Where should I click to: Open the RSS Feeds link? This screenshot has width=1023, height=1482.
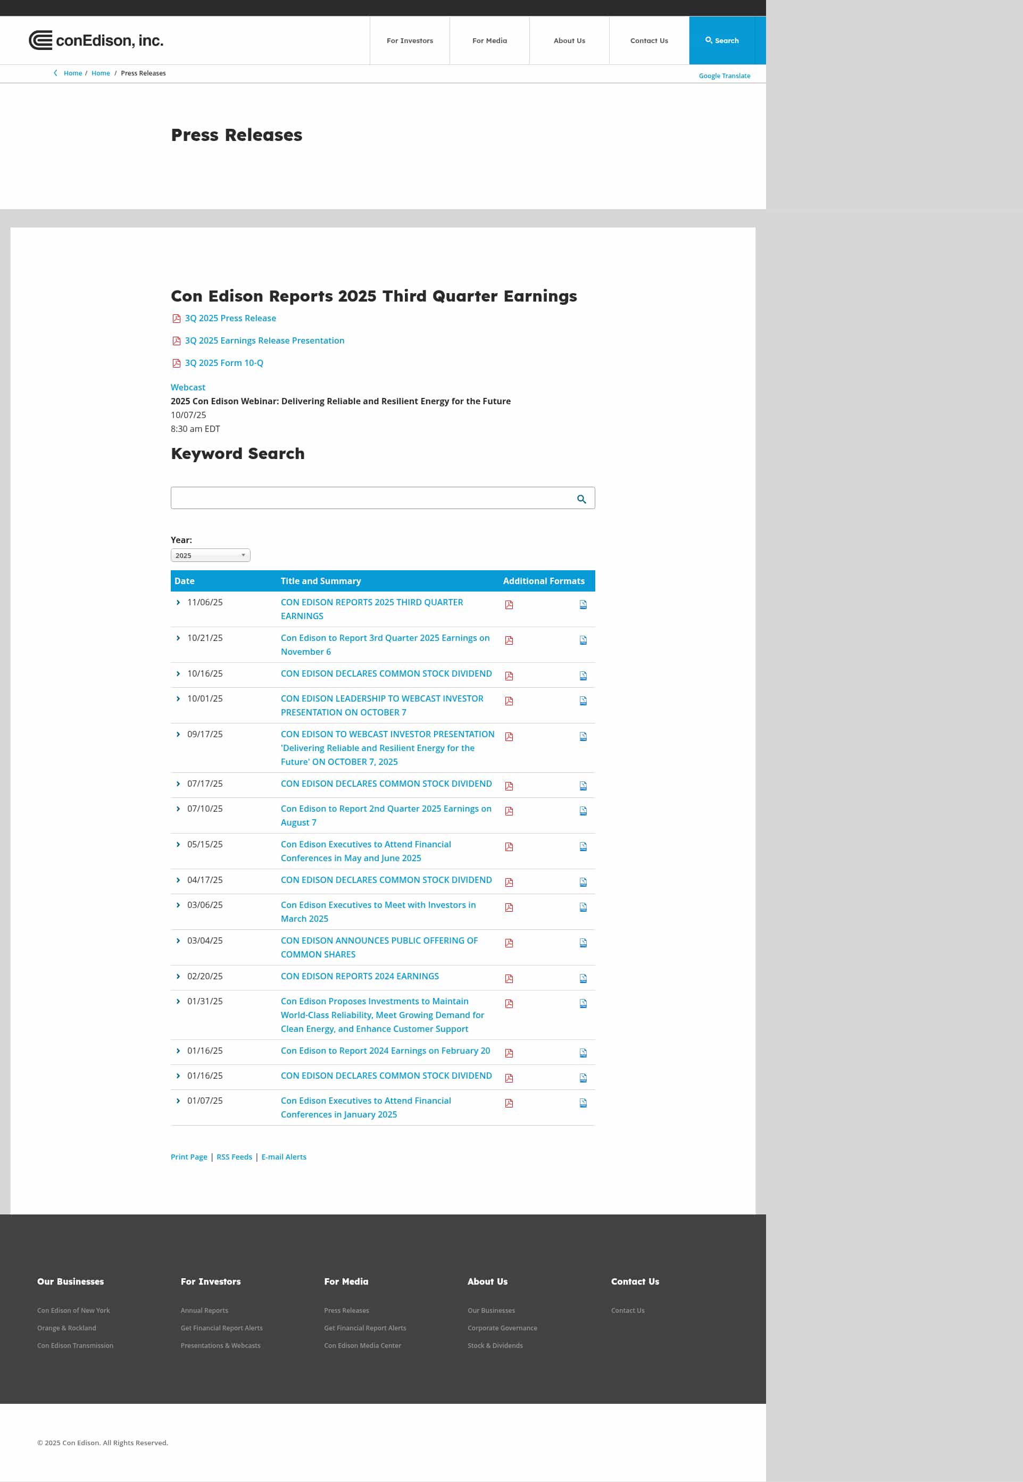pyautogui.click(x=234, y=1157)
